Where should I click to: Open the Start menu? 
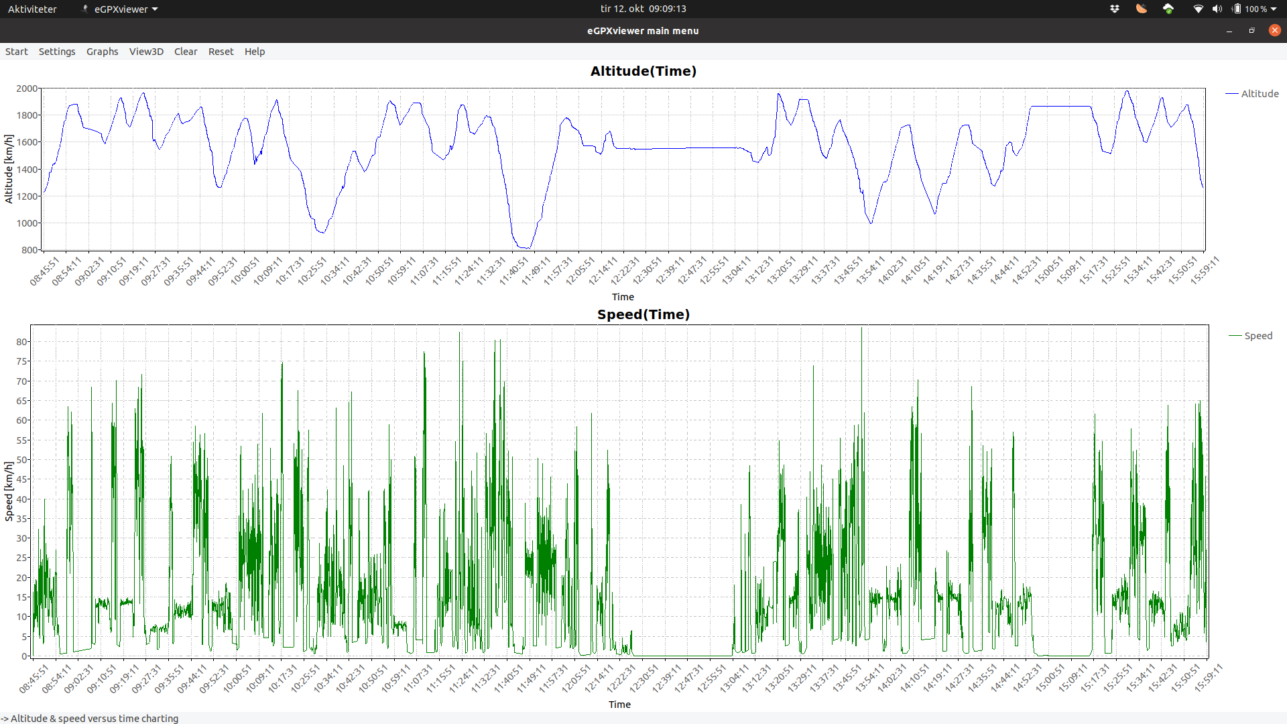(x=17, y=52)
